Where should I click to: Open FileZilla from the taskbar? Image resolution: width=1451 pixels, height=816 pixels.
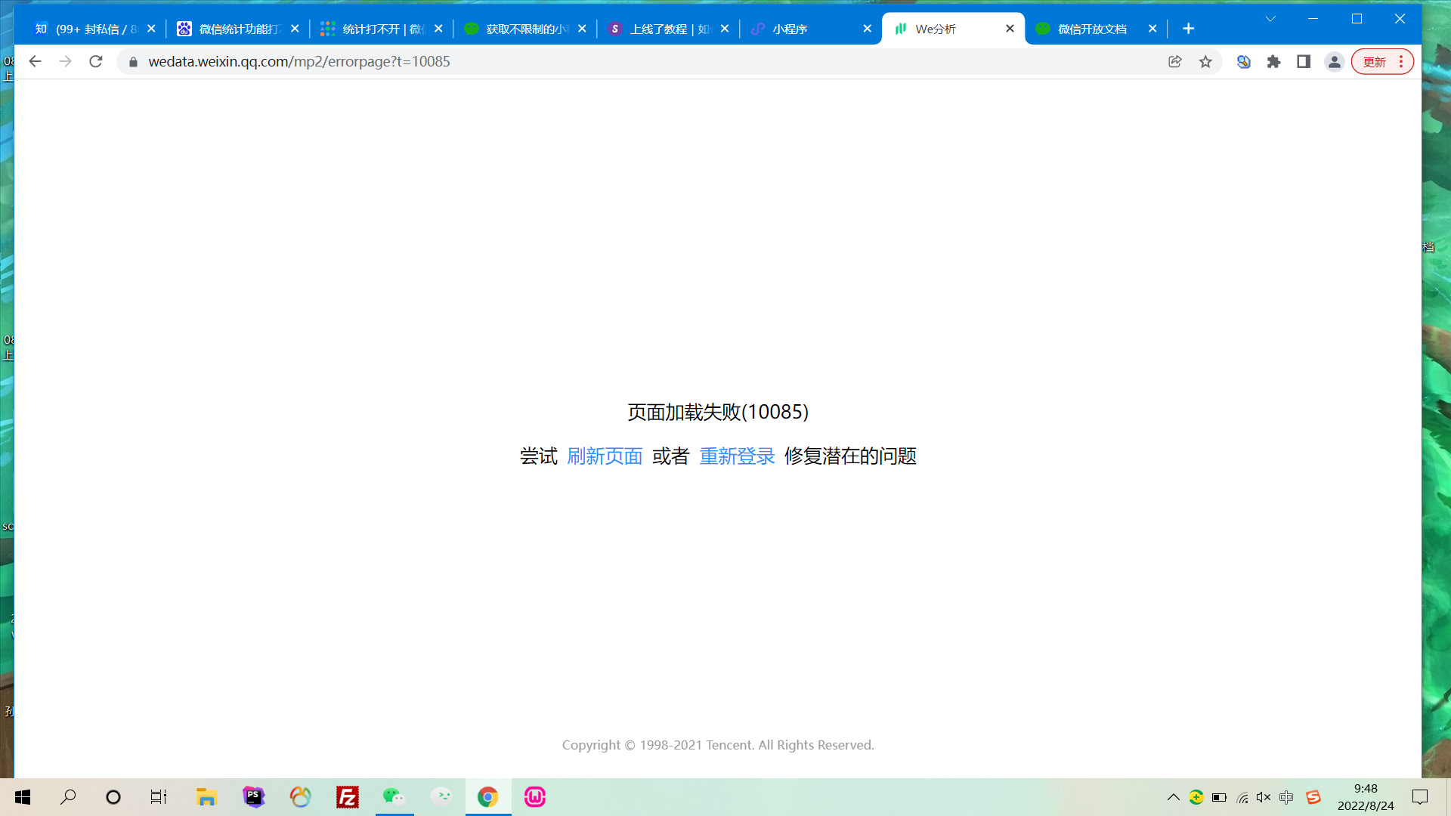(x=347, y=797)
